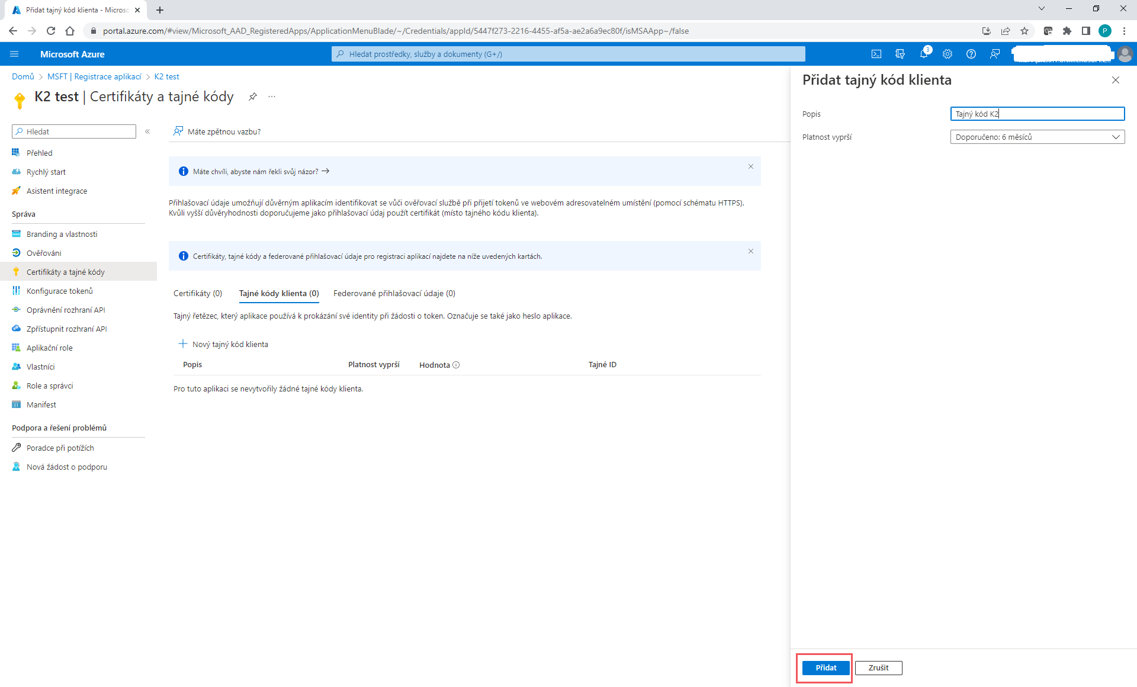Pin K2 test blade with pin icon
Viewport: 1137px width, 687px height.
[x=253, y=97]
